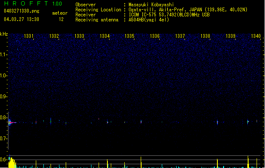Click the 1332 time axis marker

(54, 36)
